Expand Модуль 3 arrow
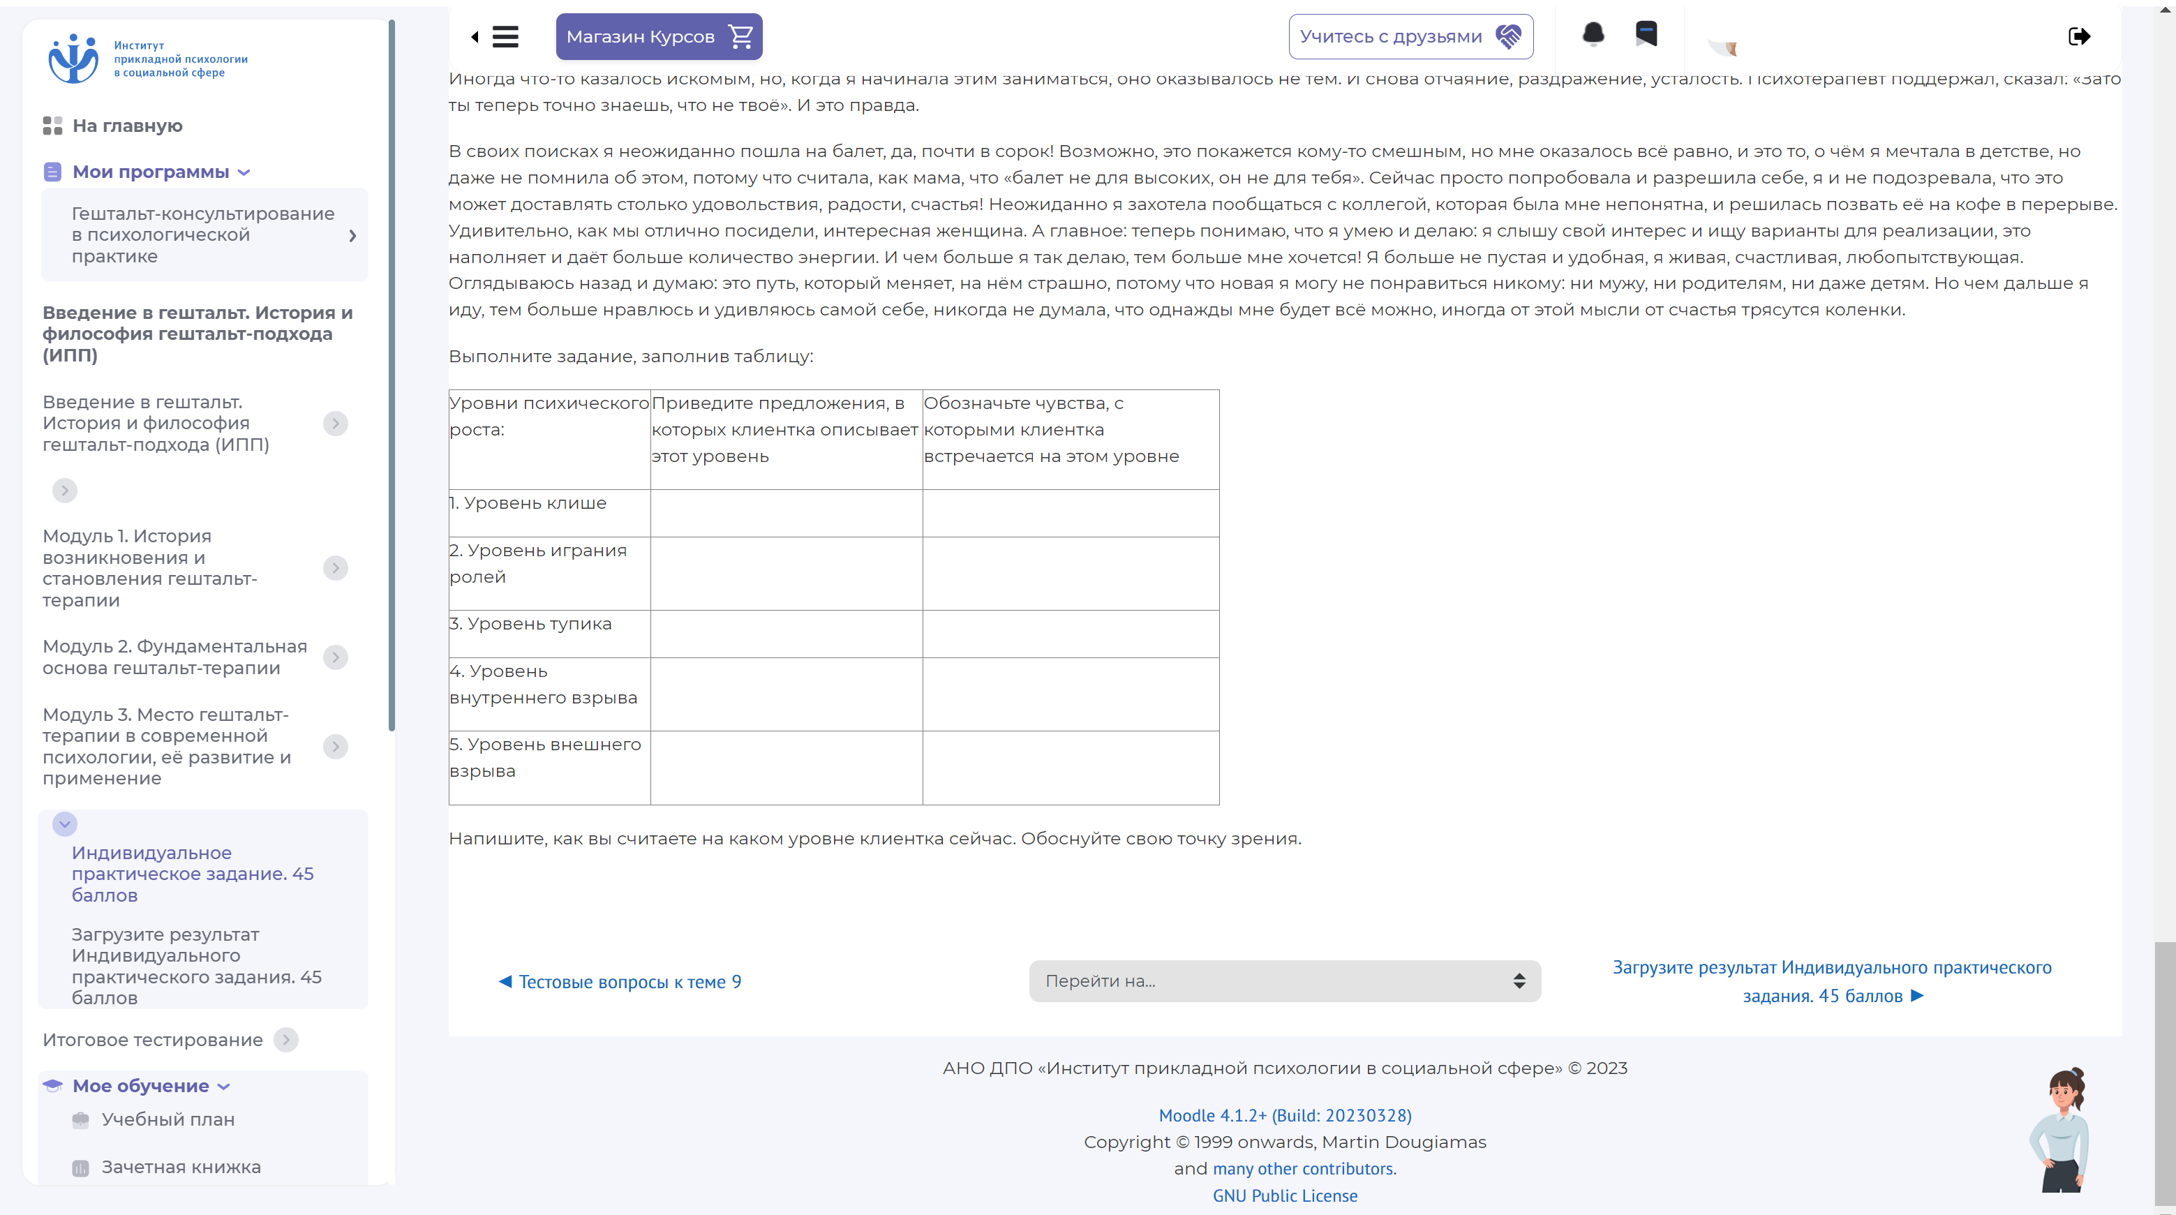 [336, 747]
